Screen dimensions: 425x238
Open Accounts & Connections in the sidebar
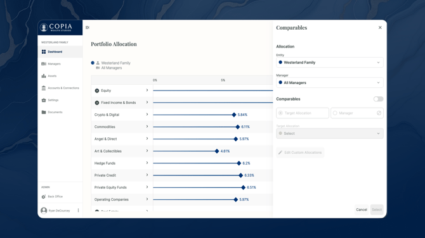pos(60,88)
